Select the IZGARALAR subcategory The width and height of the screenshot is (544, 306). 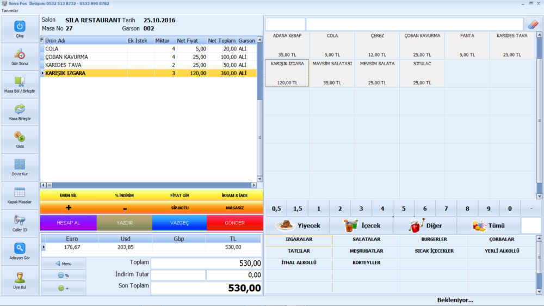click(299, 240)
